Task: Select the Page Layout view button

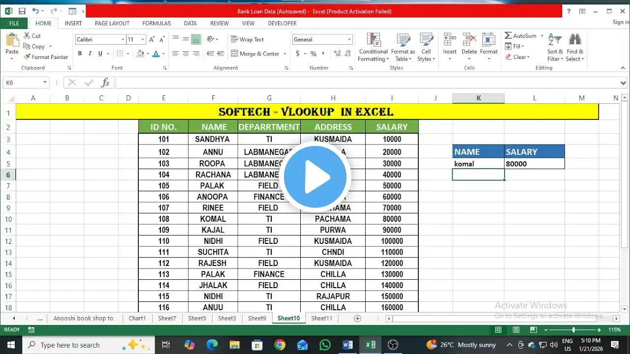Action: [x=516, y=330]
